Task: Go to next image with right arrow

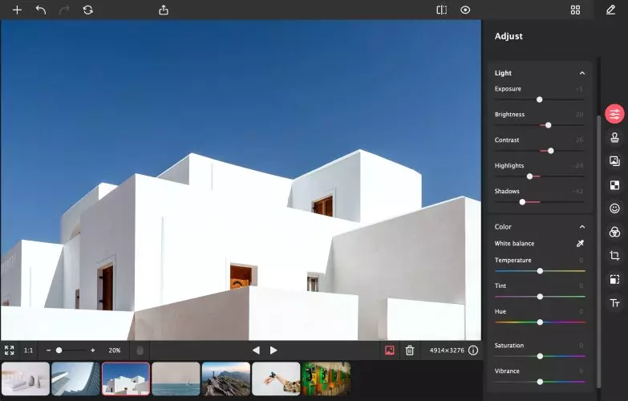Action: point(273,350)
